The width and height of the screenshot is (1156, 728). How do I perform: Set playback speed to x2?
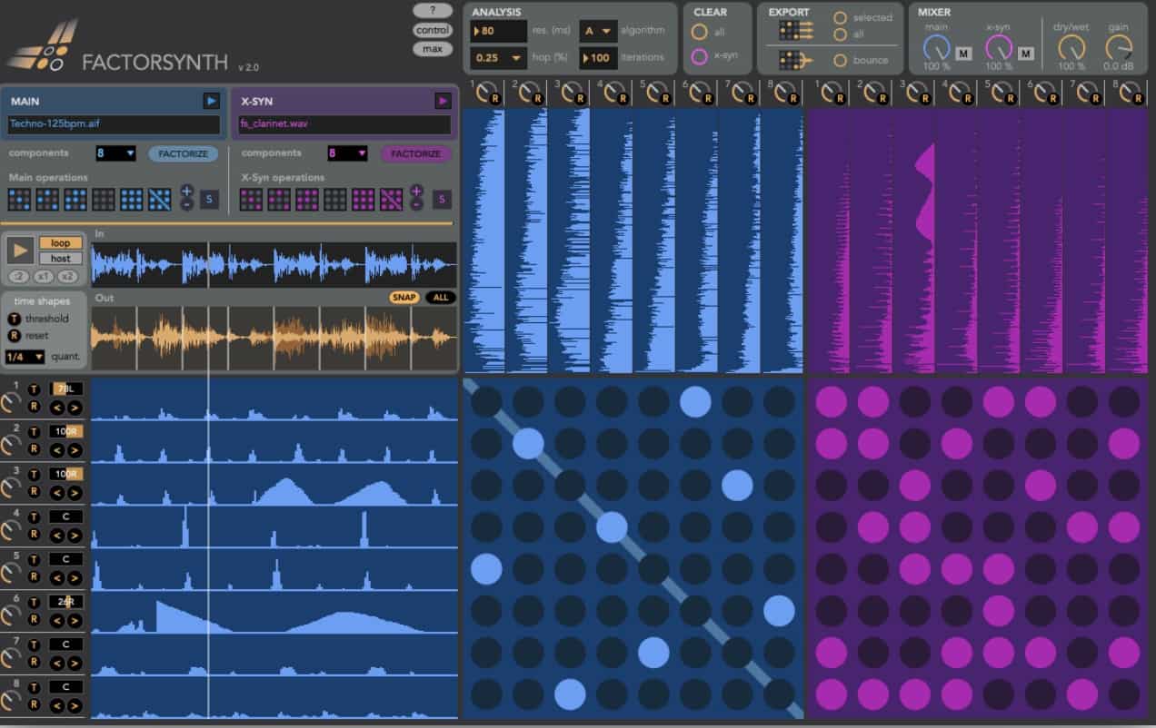pyautogui.click(x=67, y=276)
